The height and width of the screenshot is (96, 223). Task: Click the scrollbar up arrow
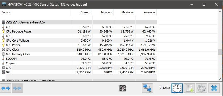pyautogui.click(x=220, y=12)
